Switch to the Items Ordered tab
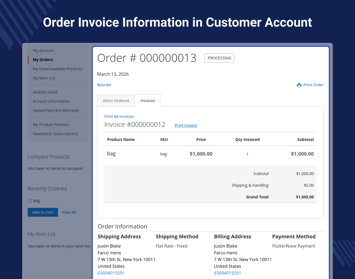 116,101
